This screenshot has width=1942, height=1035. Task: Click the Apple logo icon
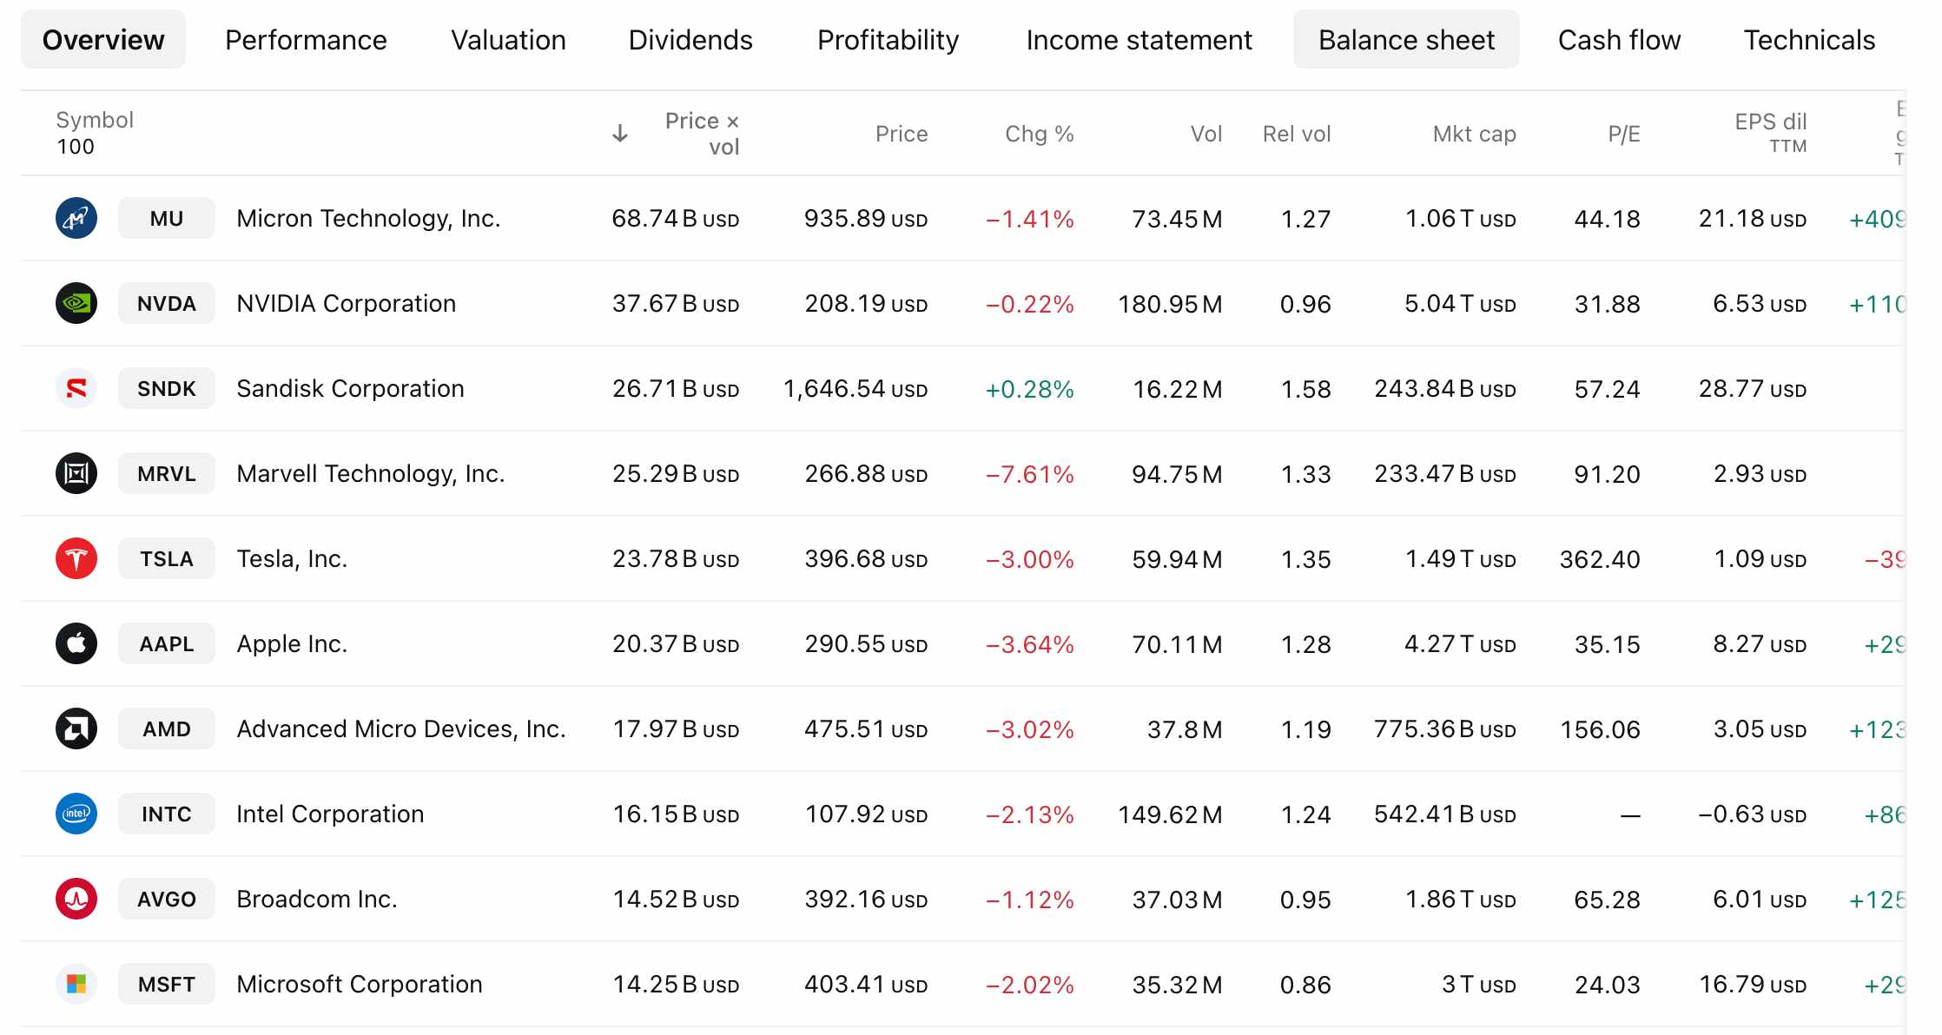(76, 643)
